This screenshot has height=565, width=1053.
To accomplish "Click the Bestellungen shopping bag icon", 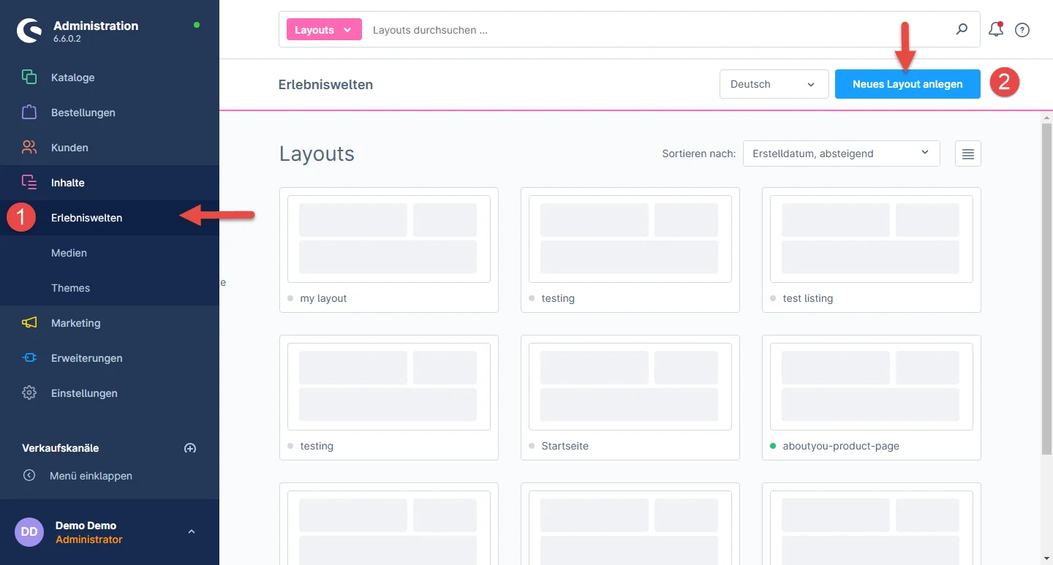I will point(29,113).
